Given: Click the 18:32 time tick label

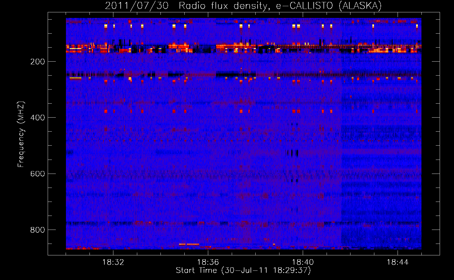Looking at the screenshot, I should coord(113,262).
